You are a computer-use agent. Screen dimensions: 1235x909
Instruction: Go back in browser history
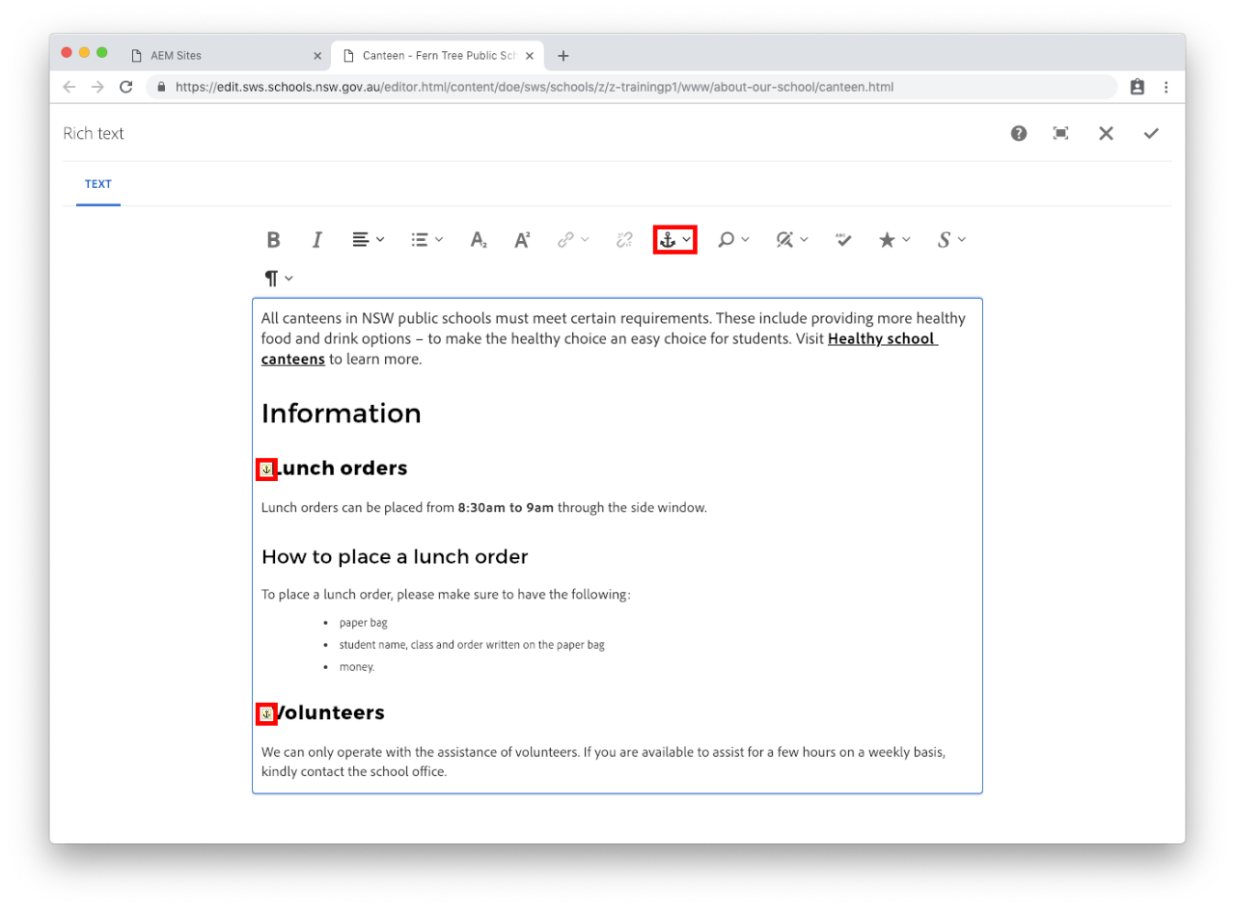[69, 87]
